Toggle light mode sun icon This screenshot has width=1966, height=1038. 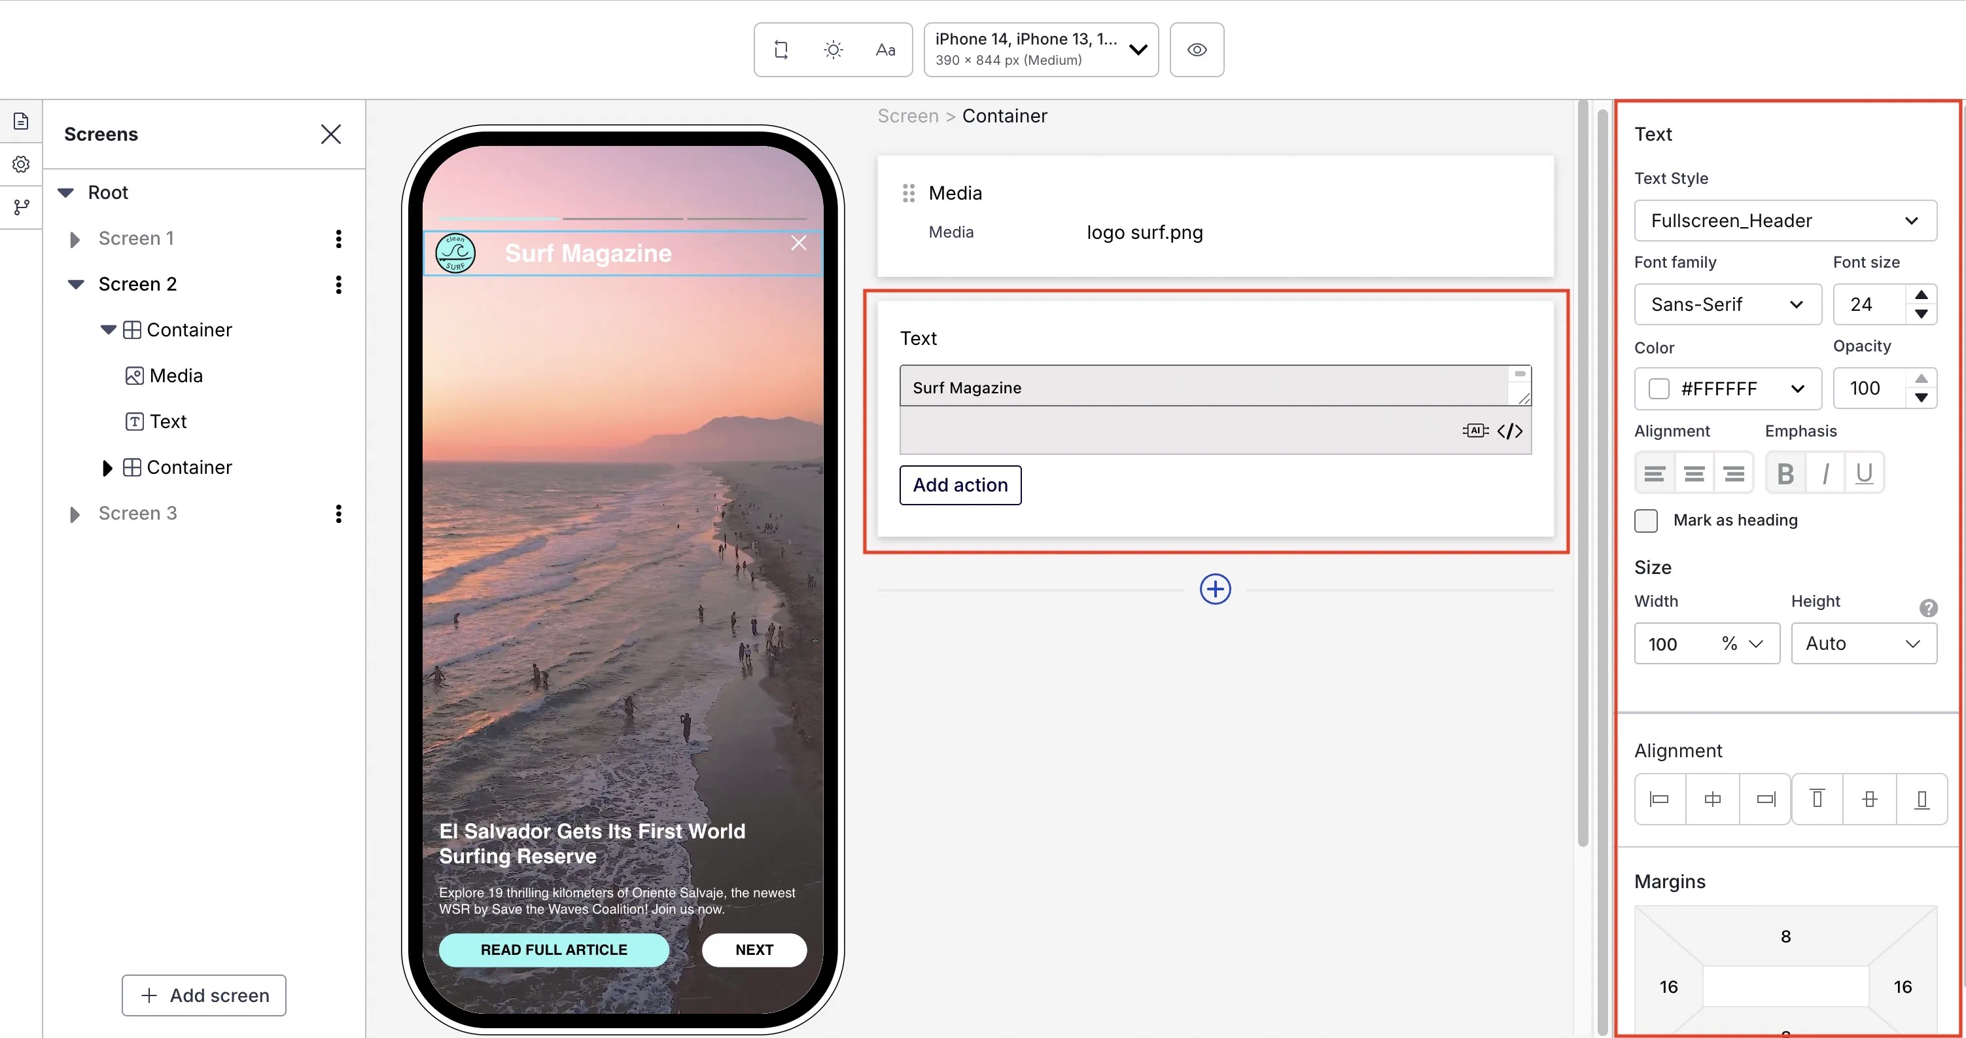[833, 50]
